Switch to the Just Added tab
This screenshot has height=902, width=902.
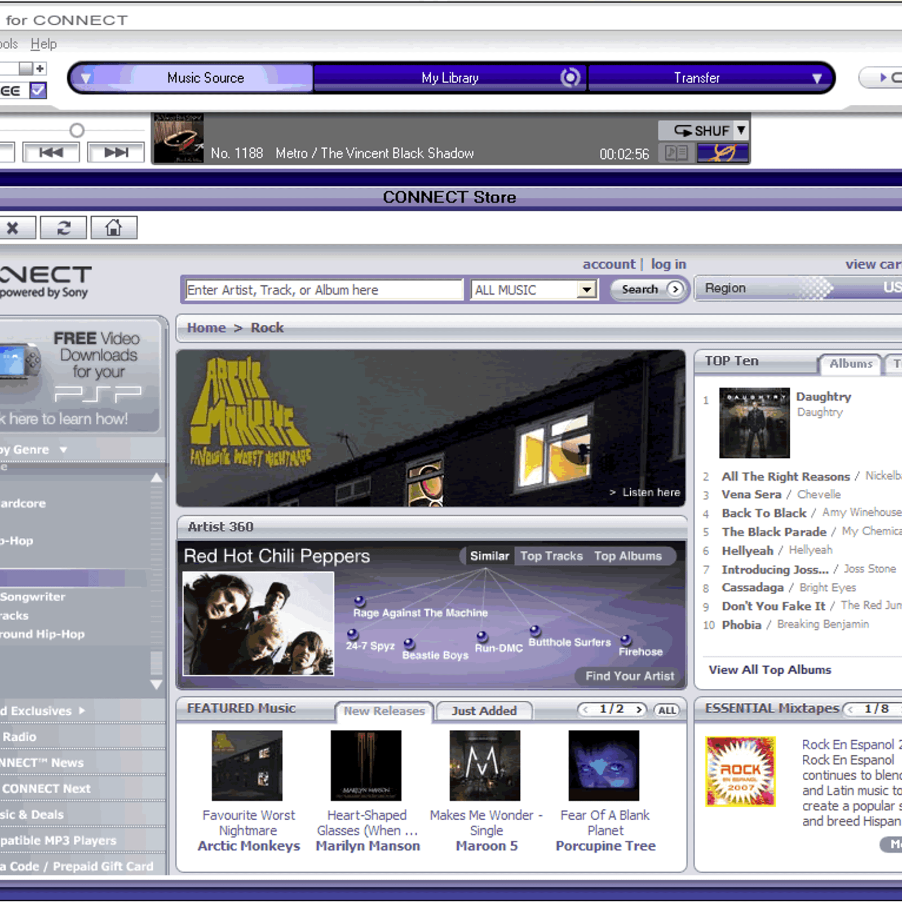484,710
